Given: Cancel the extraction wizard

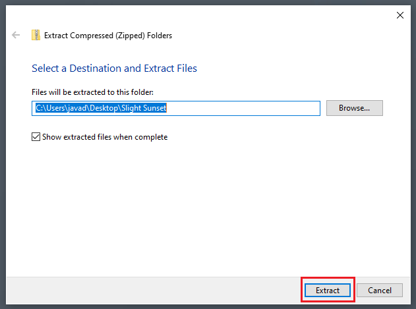Looking at the screenshot, I should 380,290.
